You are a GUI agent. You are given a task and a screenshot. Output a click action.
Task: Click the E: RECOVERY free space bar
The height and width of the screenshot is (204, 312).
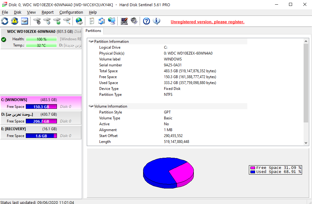tap(41, 136)
